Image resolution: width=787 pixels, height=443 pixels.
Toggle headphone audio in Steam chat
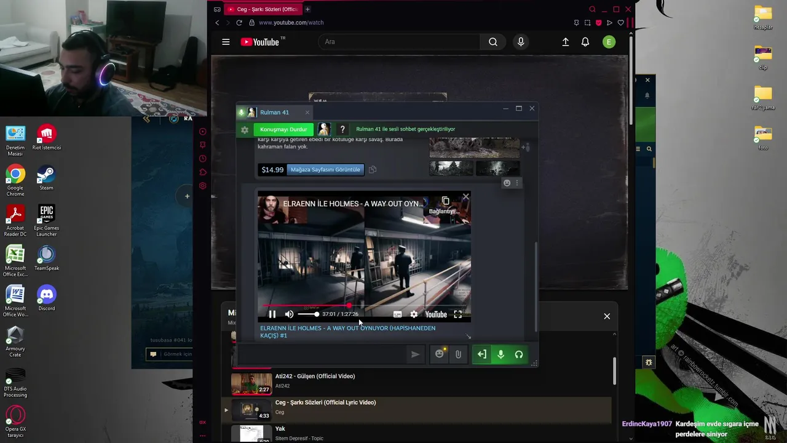519,354
